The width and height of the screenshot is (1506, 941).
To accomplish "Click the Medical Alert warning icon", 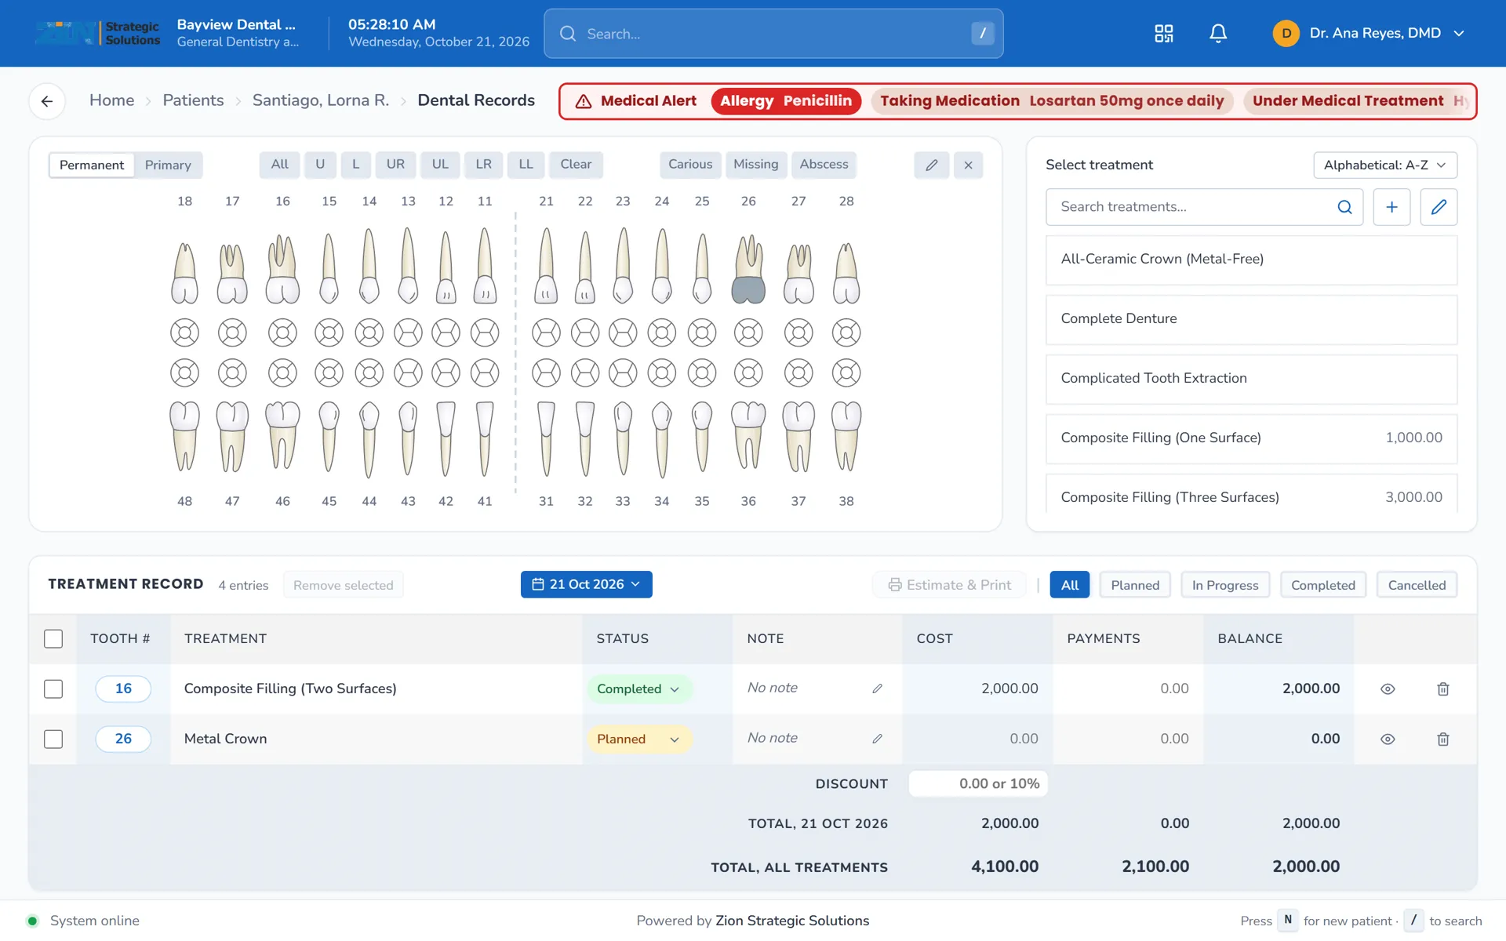I will (x=584, y=101).
